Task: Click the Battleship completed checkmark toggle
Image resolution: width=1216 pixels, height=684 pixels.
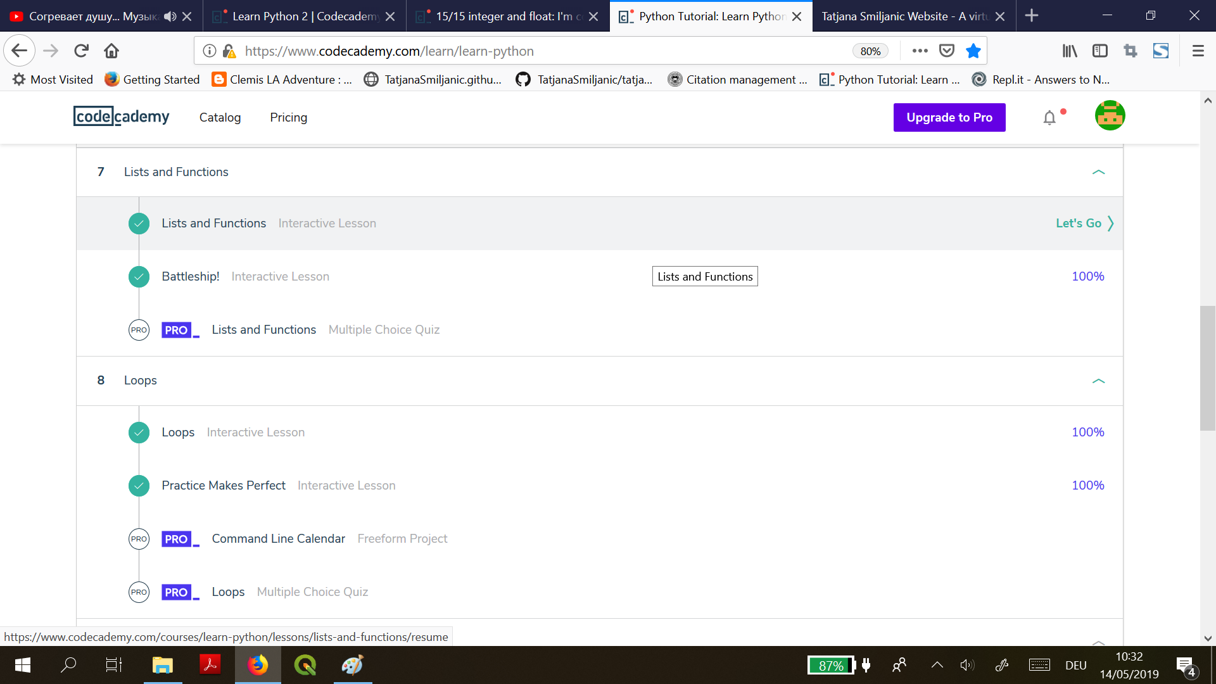Action: coord(139,275)
